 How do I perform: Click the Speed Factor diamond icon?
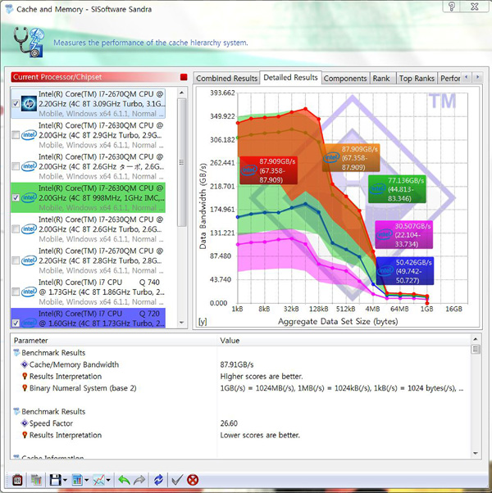(25, 423)
